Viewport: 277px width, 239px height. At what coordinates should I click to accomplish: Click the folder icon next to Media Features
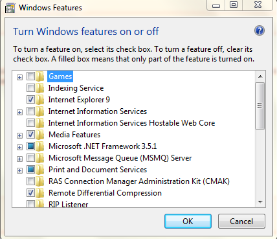click(40, 135)
